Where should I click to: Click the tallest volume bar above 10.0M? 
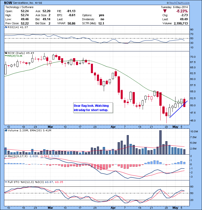(x=160, y=142)
